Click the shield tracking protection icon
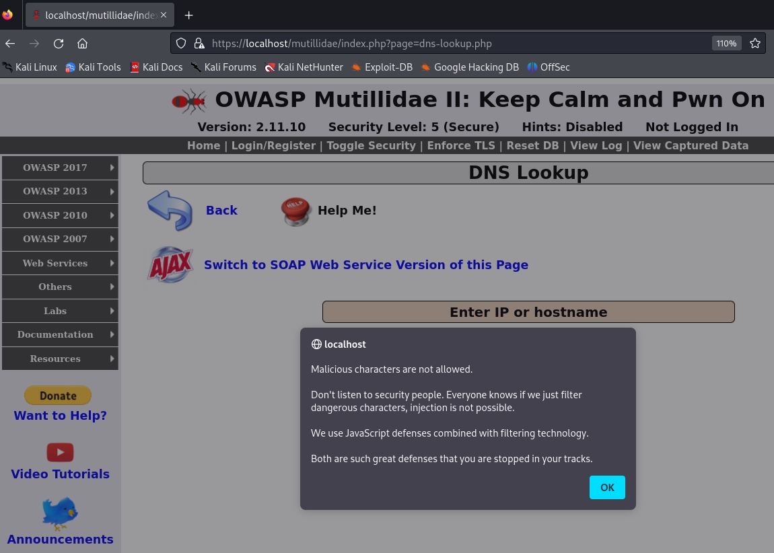 (x=181, y=44)
